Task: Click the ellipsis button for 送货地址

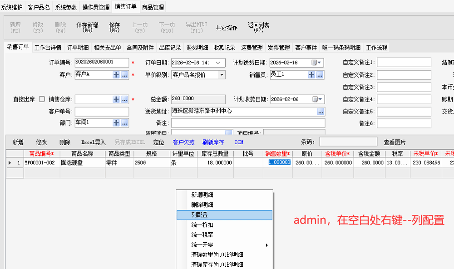Action: (x=321, y=111)
